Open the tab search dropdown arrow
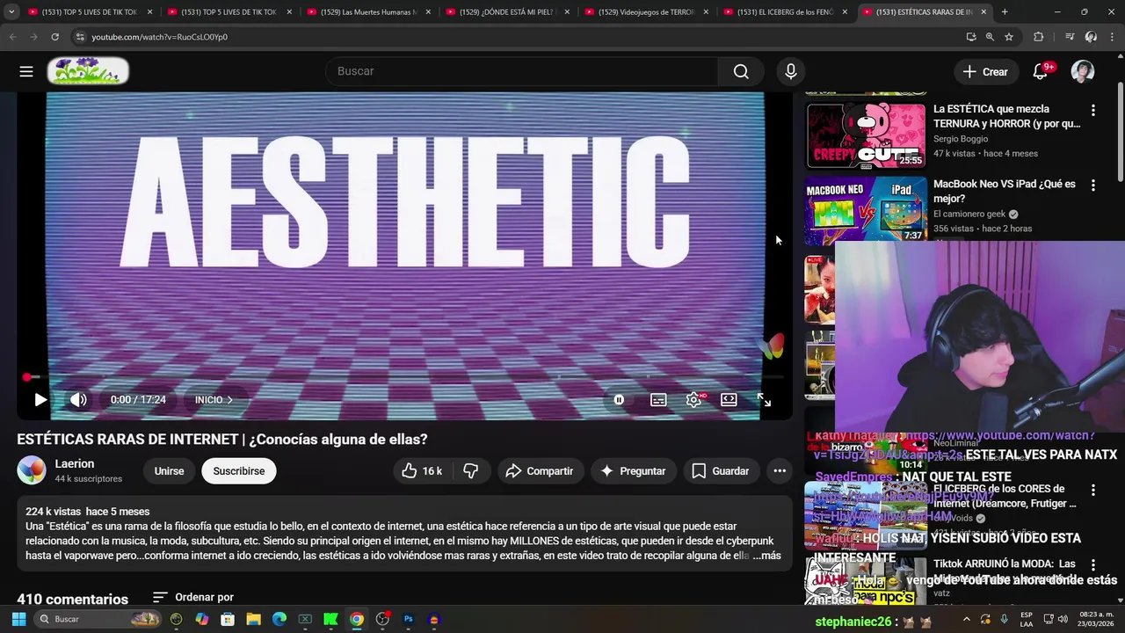The height and width of the screenshot is (633, 1125). (11, 12)
